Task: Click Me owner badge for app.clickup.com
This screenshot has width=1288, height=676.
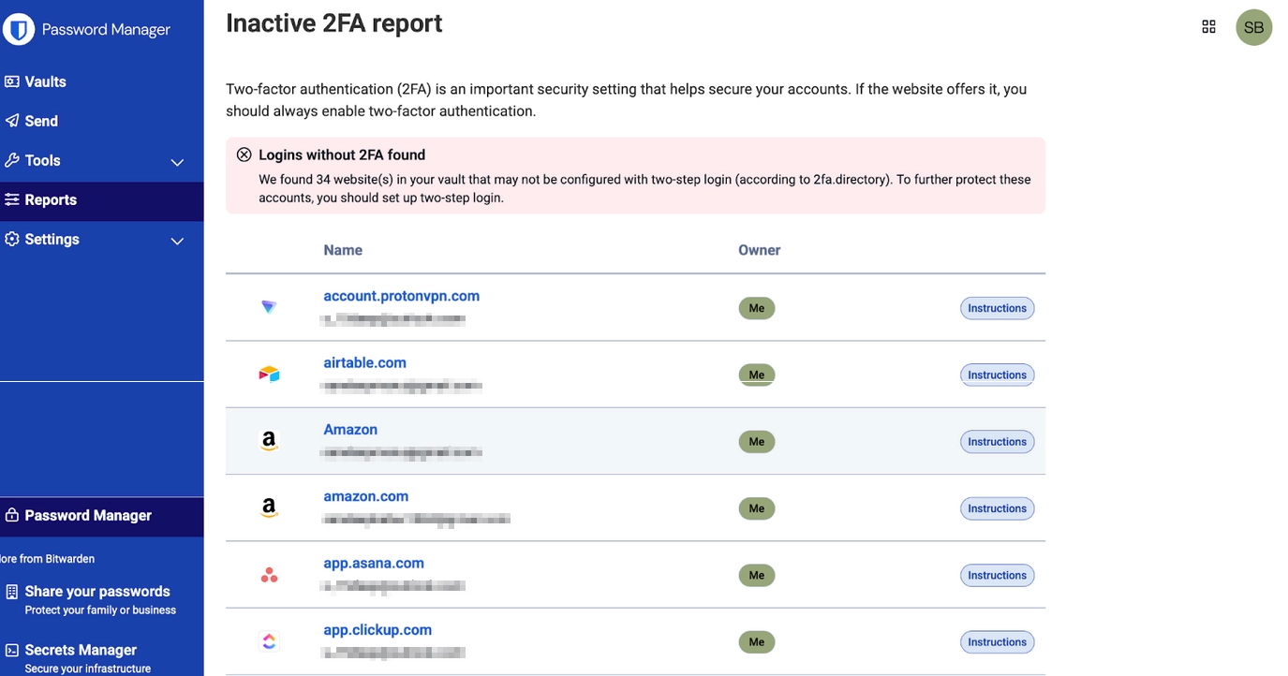Action: tap(757, 642)
